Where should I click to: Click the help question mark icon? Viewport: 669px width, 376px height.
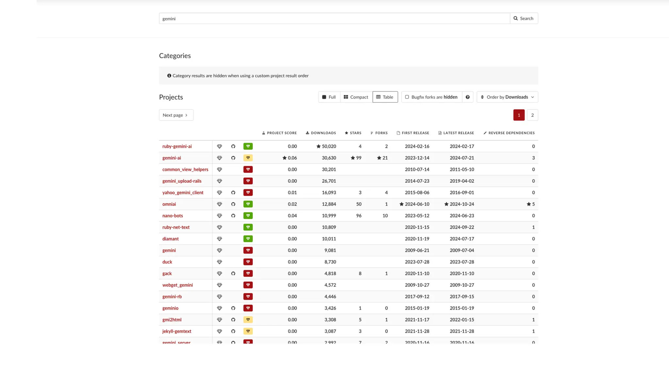(x=467, y=97)
